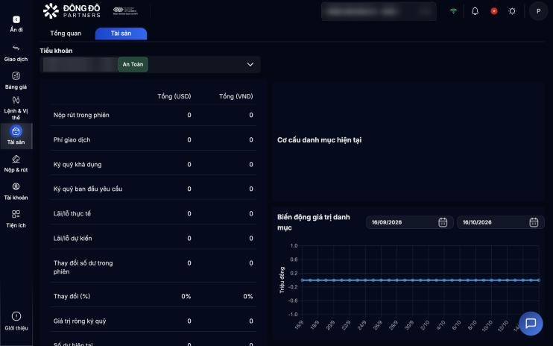Switch to the Tổng quan tab

tap(66, 33)
